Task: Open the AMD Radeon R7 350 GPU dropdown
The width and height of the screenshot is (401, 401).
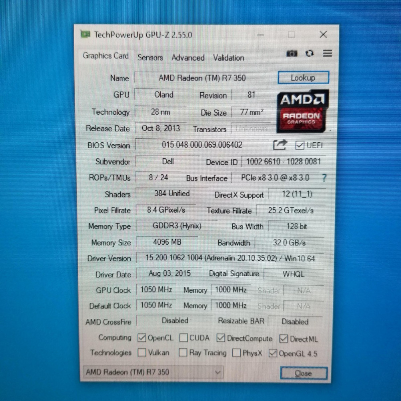Action: pyautogui.click(x=153, y=372)
